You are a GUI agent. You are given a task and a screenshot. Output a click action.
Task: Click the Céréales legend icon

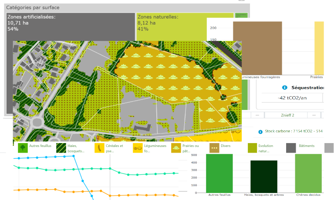tap(99, 148)
